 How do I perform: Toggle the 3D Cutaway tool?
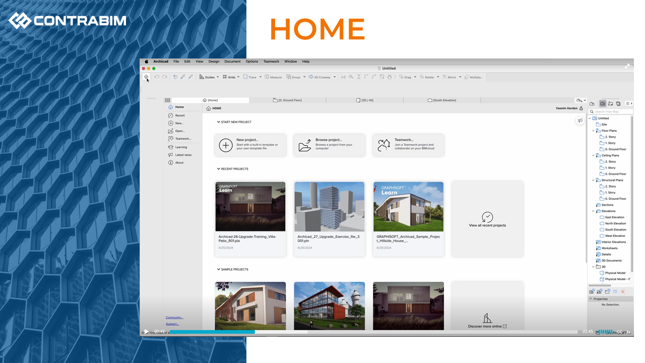click(x=319, y=77)
